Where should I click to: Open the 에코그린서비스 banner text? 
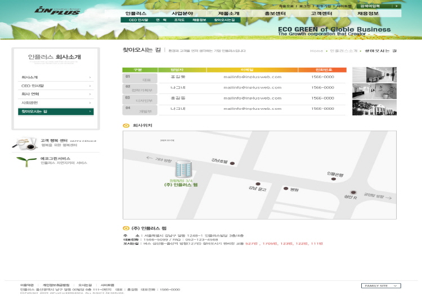pyautogui.click(x=64, y=160)
